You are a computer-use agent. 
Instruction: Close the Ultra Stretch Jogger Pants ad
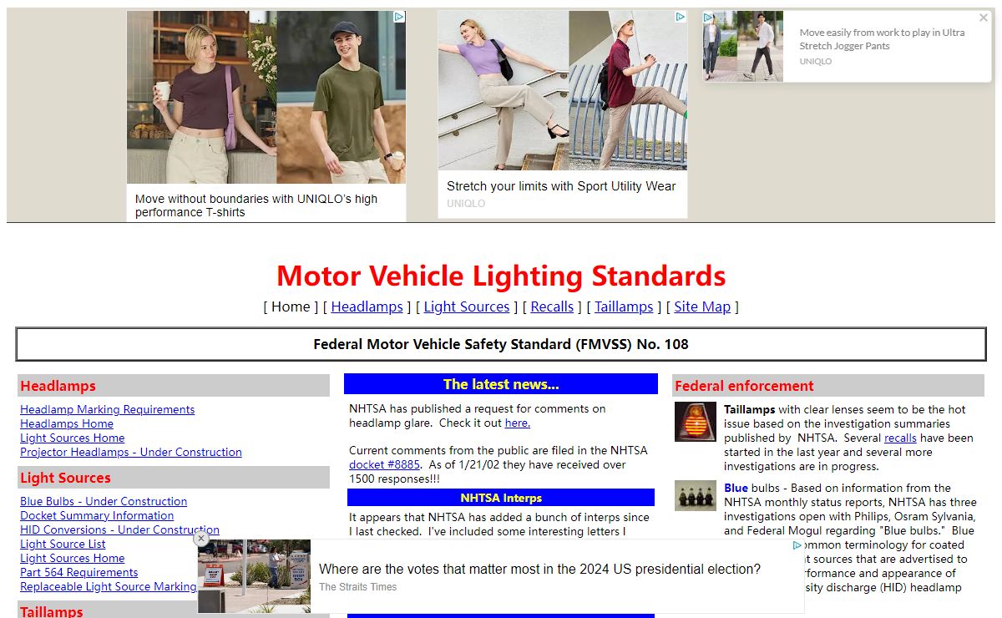[984, 18]
